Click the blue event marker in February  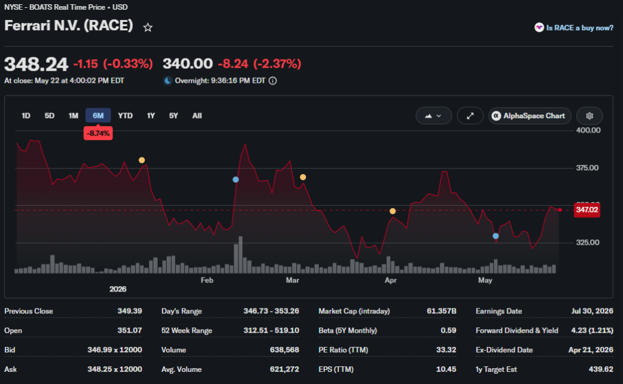tap(235, 180)
